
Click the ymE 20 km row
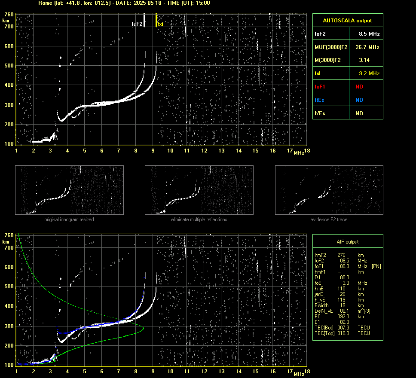[x=340, y=294]
